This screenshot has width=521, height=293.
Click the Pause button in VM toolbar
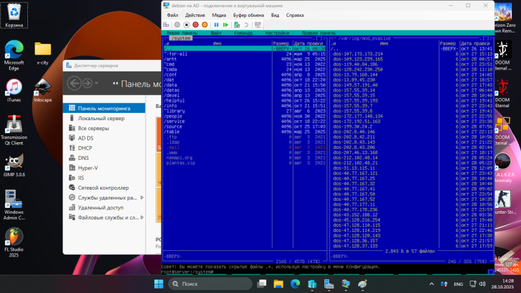click(217, 24)
